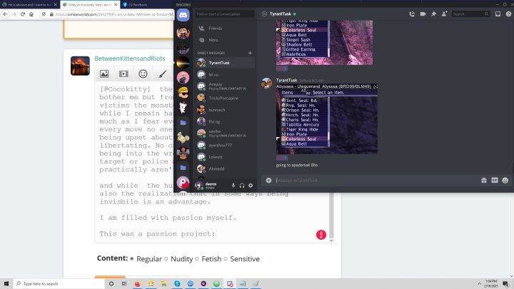514x289 pixels.
Task: Select the Sensitive content radio
Action: point(226,259)
